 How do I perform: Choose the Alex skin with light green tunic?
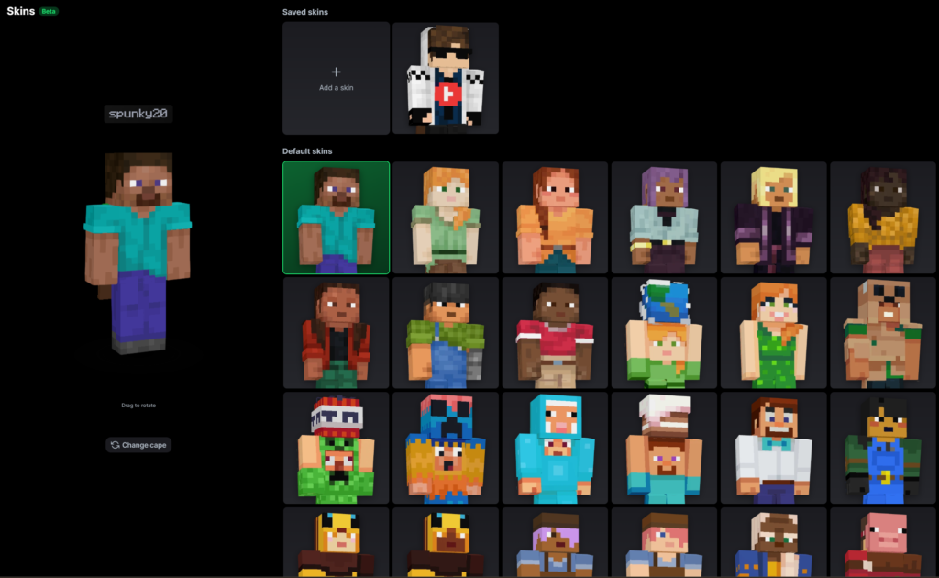[445, 217]
